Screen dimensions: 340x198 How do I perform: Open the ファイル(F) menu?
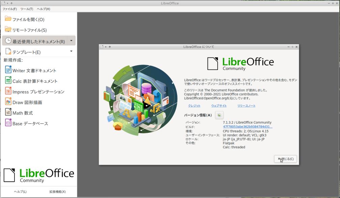click(x=9, y=9)
